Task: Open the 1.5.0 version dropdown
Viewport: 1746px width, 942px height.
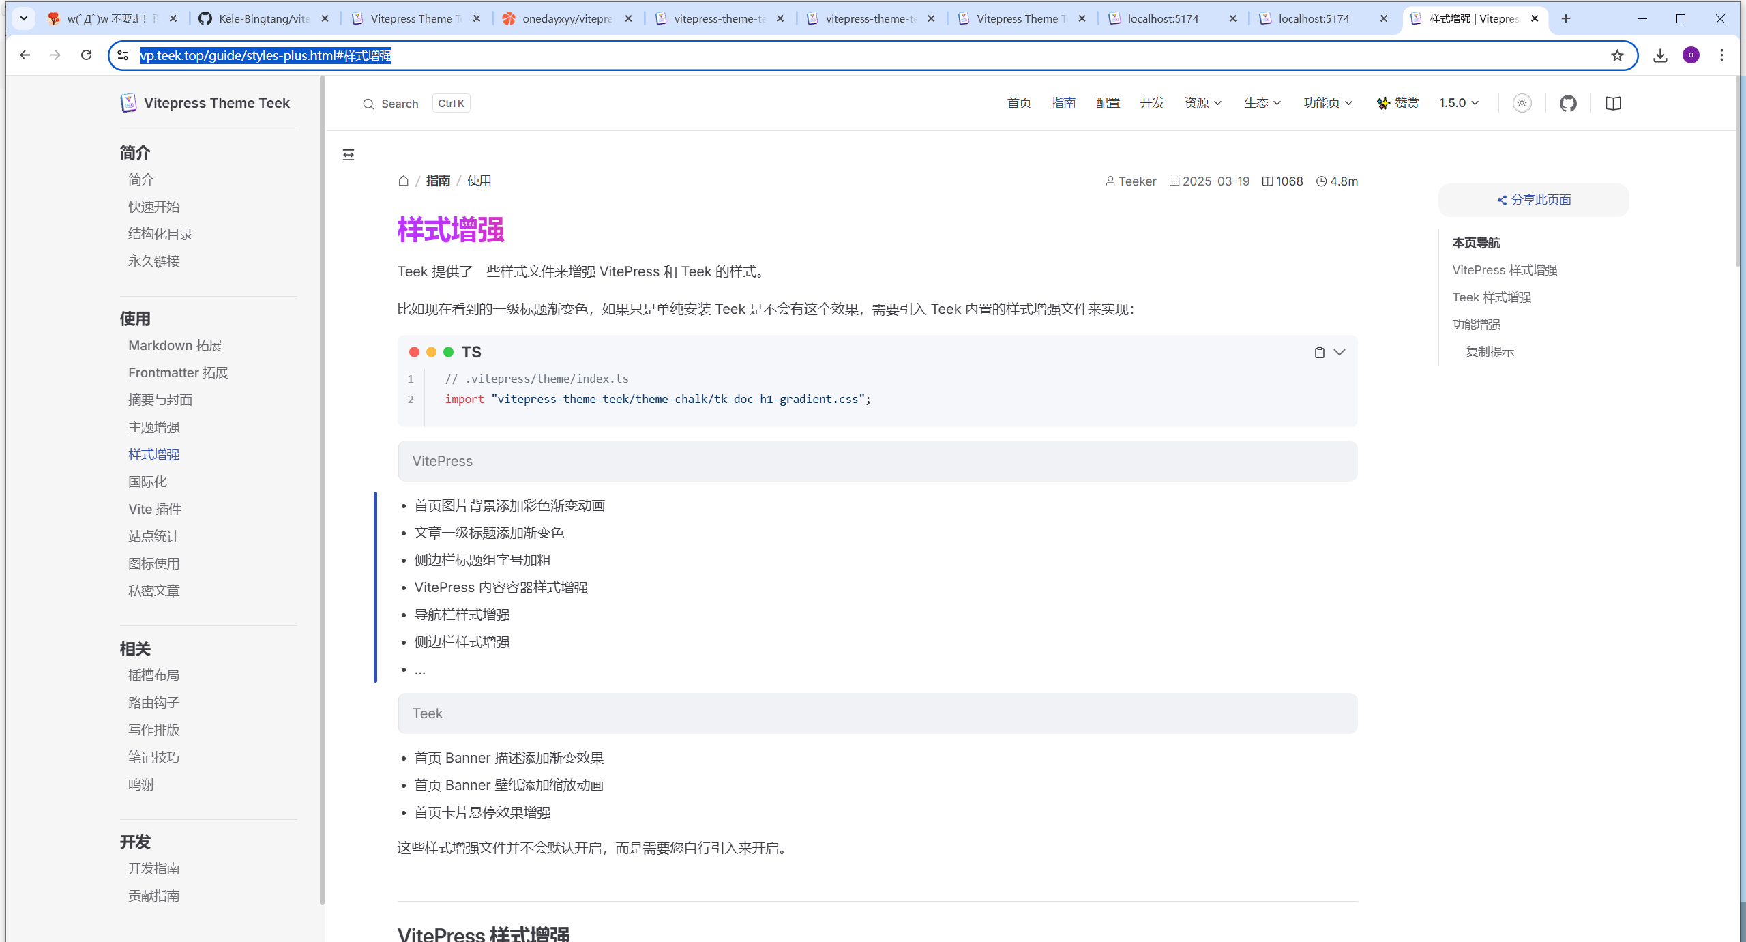Action: point(1459,103)
